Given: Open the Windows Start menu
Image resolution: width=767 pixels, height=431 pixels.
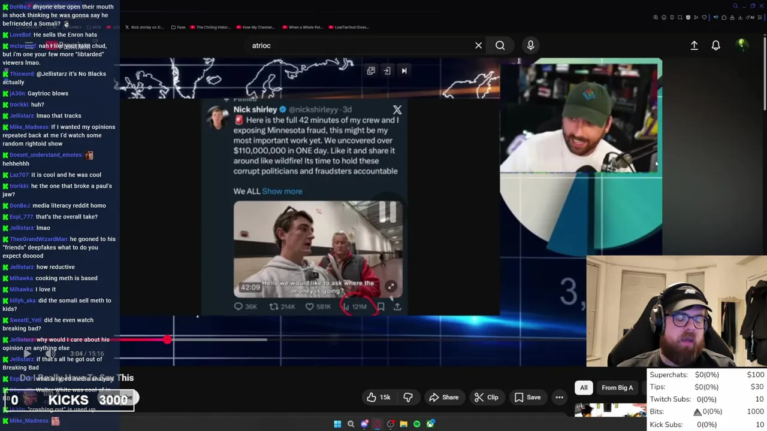Looking at the screenshot, I should pyautogui.click(x=337, y=424).
